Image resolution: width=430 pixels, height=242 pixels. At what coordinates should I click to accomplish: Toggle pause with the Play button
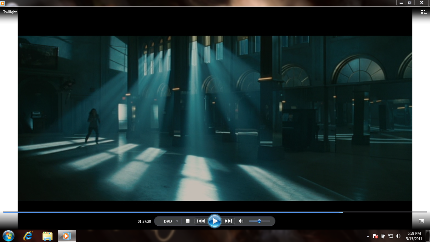(x=215, y=221)
